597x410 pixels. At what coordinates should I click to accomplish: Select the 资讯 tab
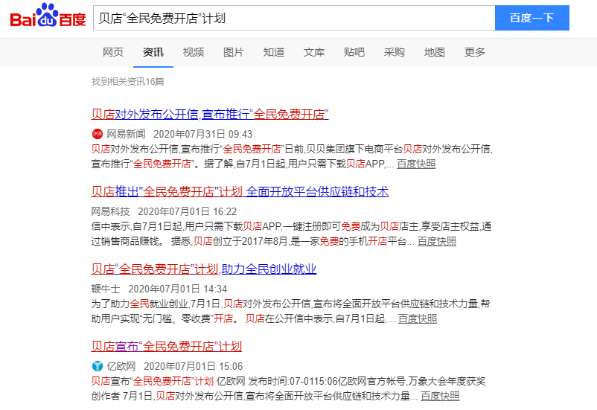tap(153, 52)
